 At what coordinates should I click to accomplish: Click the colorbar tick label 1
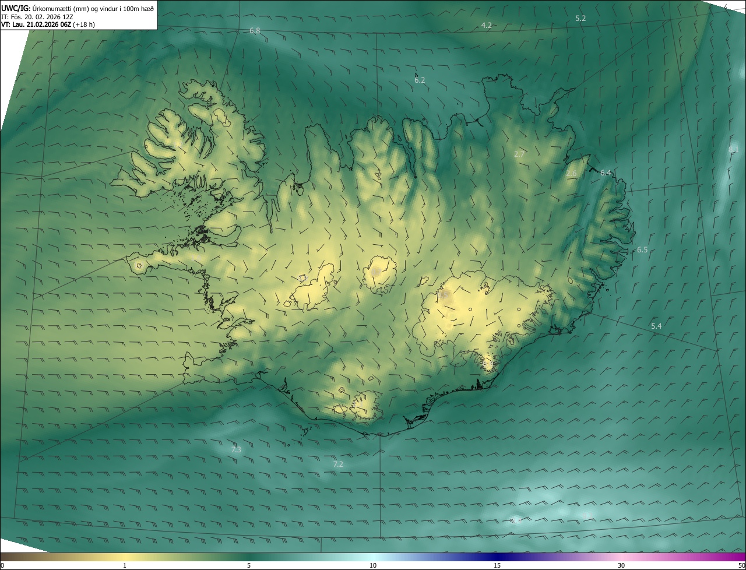pos(125,565)
